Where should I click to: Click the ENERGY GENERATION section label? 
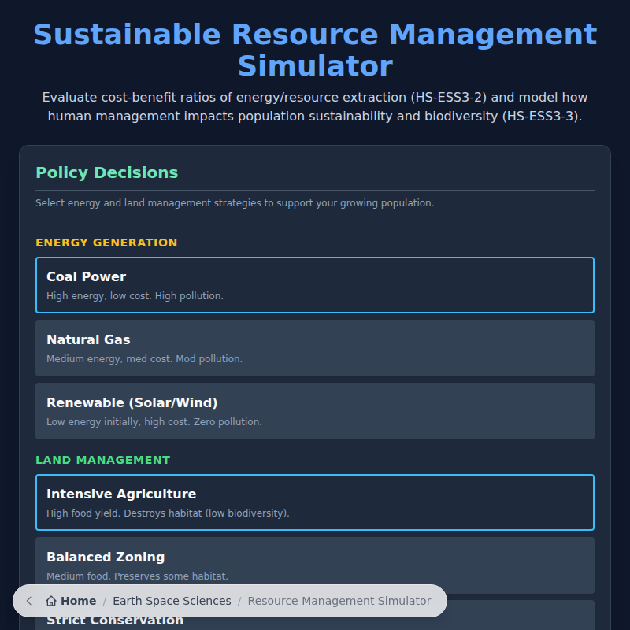click(x=106, y=243)
